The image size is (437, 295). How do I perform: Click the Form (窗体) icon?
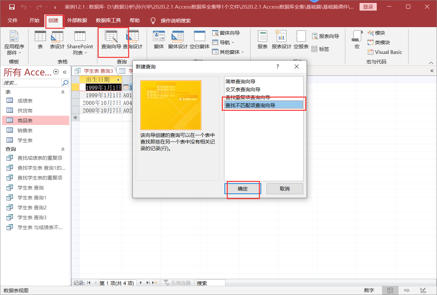tap(159, 40)
